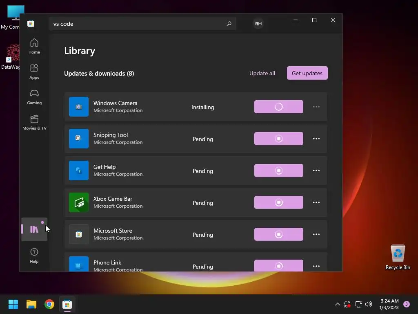Maximize the Microsoft Store window

[x=314, y=20]
